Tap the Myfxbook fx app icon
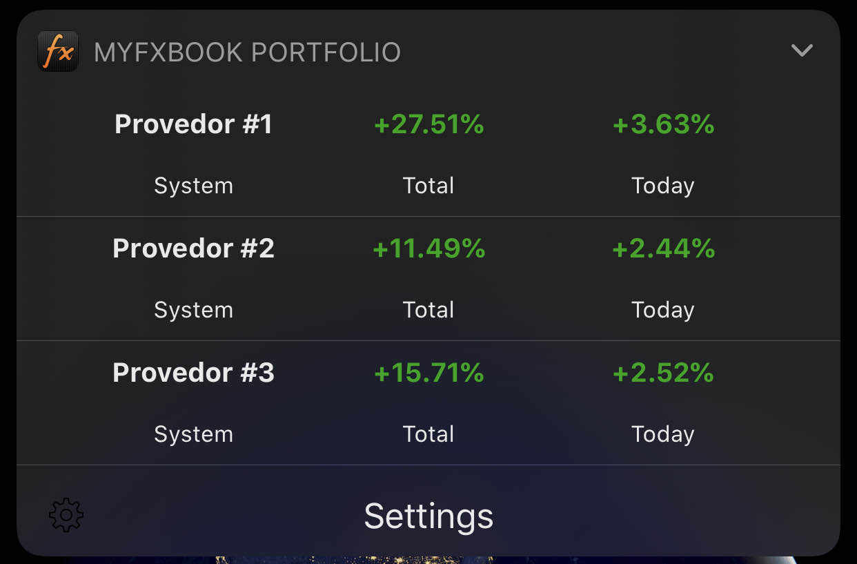Image resolution: width=857 pixels, height=564 pixels. coord(58,52)
